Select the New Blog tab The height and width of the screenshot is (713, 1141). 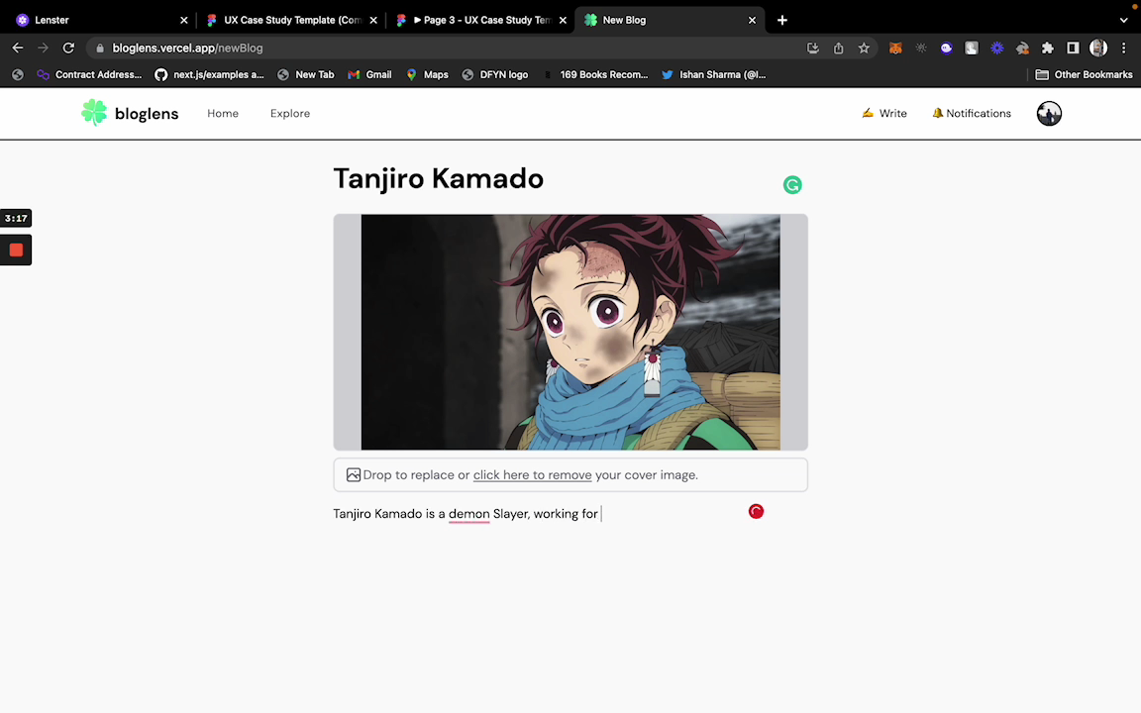[670, 21]
